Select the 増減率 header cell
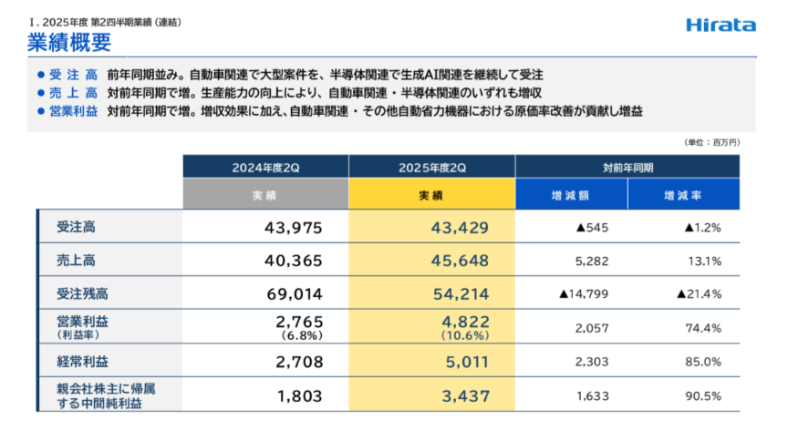 (x=684, y=195)
